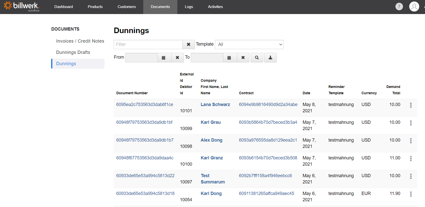Screen dimensions: 425x207
Task: Open Invoices / Credit Notes sidebar item
Action: [80, 41]
